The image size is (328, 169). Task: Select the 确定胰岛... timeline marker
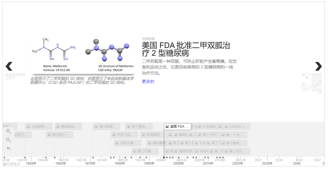click(x=68, y=126)
